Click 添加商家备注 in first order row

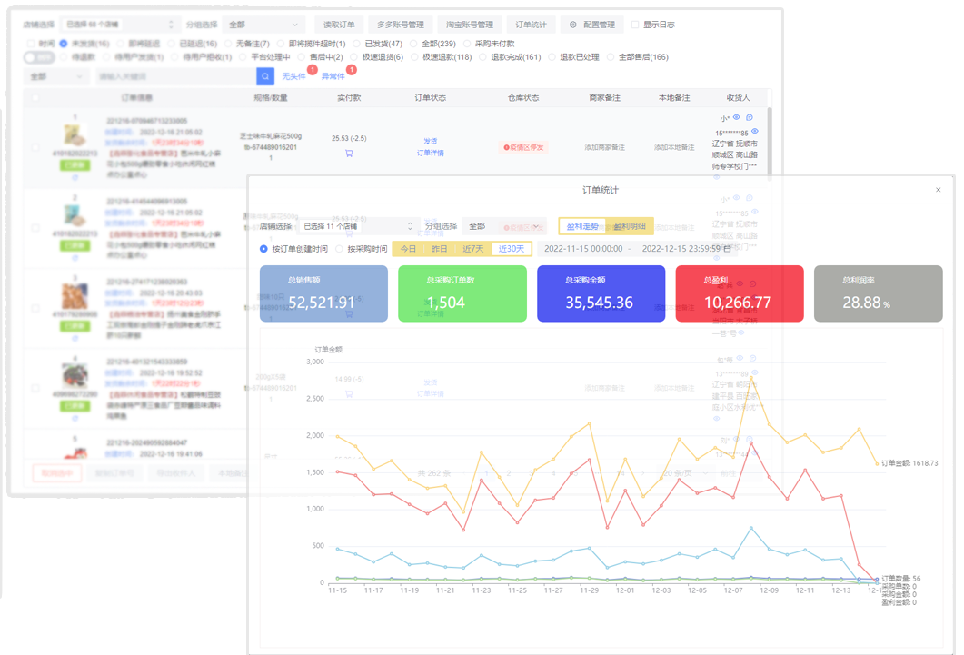pos(604,147)
